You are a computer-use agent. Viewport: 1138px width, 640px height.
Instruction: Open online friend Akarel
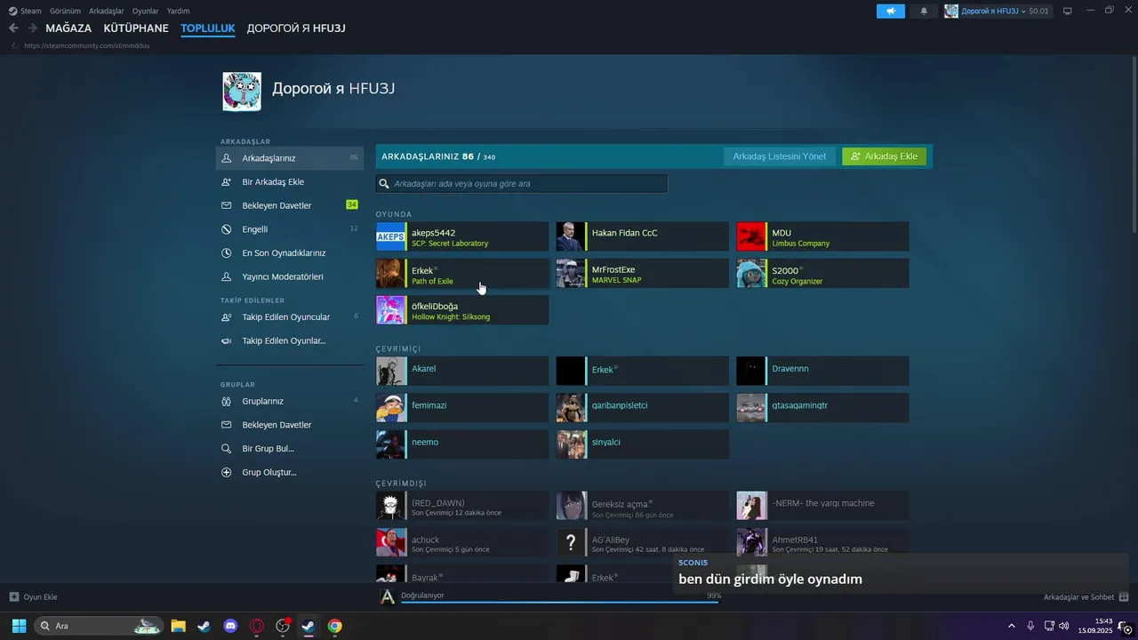462,371
